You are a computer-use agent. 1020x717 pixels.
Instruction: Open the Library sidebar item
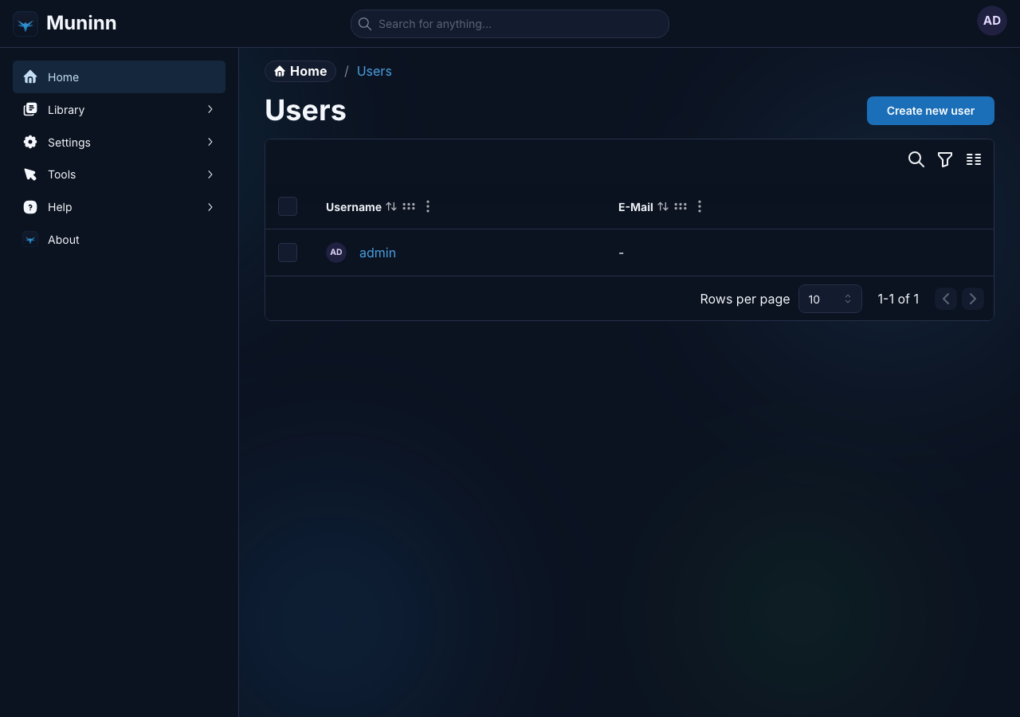coord(119,109)
